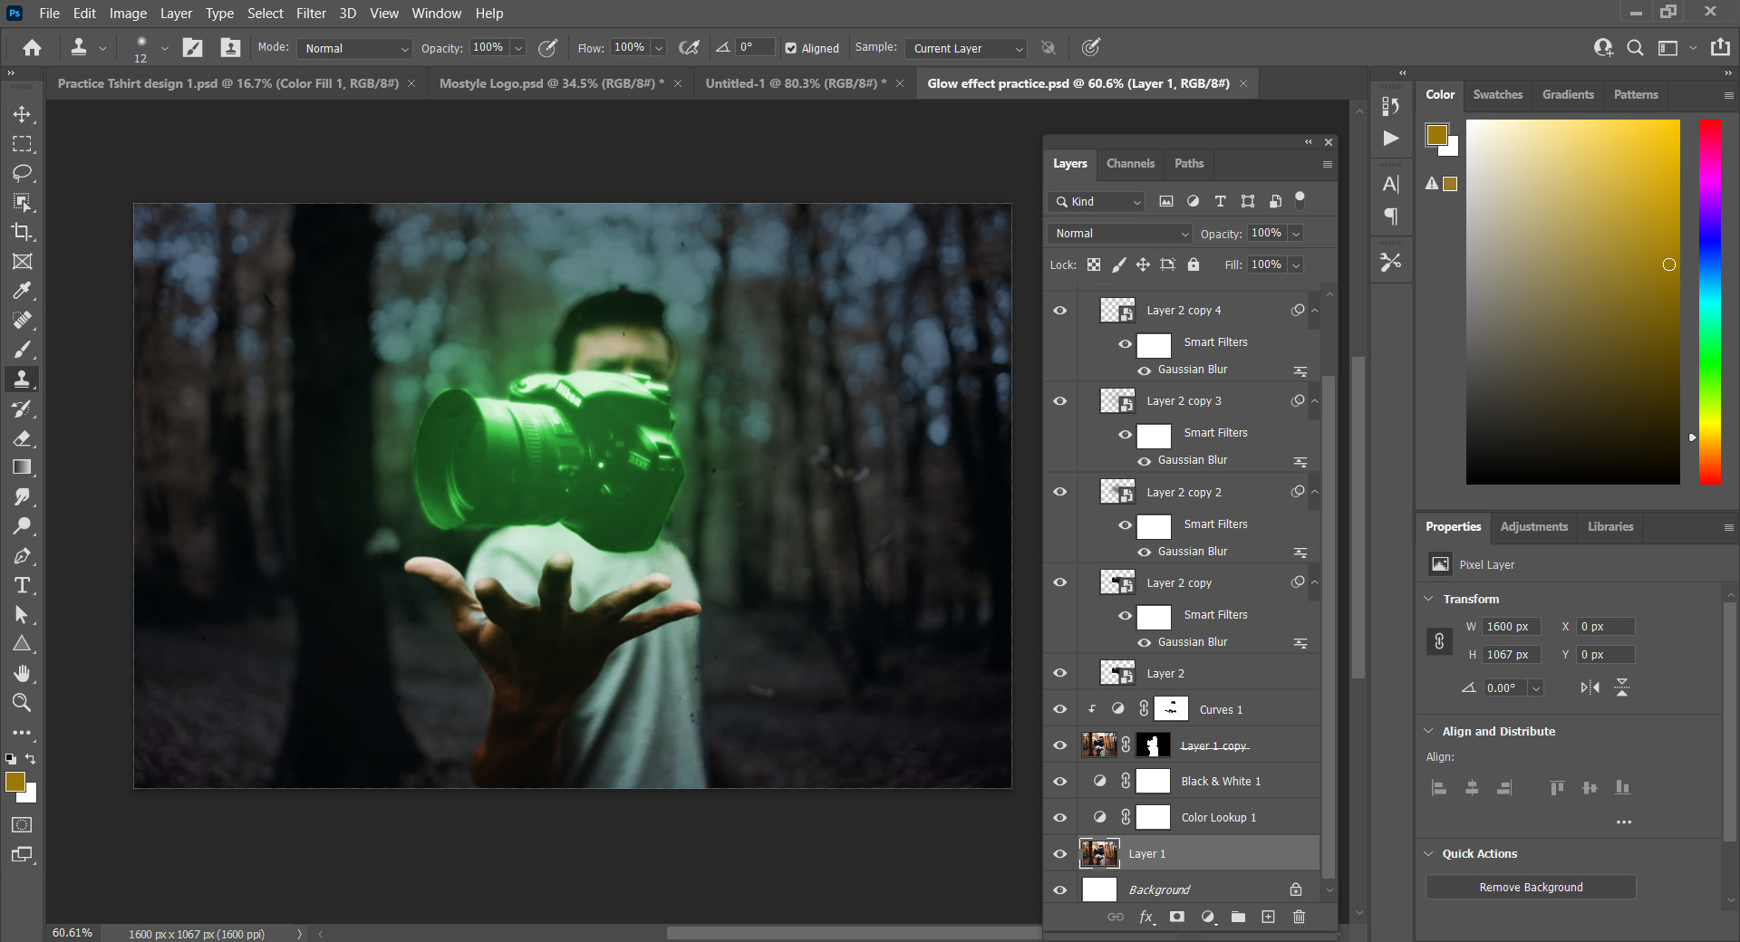Open the Sample Current Layer dropdown
Image resolution: width=1740 pixels, height=942 pixels.
[966, 48]
